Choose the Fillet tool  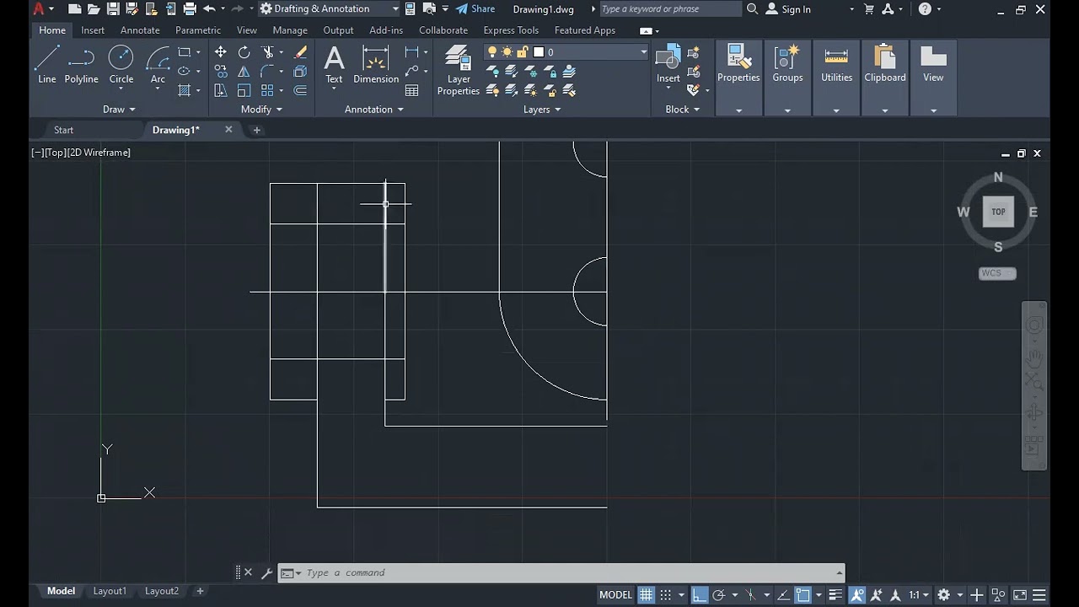(x=267, y=72)
